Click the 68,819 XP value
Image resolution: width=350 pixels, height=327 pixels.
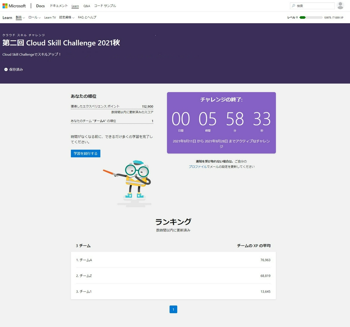[x=265, y=276]
